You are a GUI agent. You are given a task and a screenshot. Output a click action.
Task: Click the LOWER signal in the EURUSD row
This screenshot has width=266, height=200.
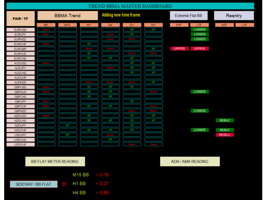coord(199,30)
